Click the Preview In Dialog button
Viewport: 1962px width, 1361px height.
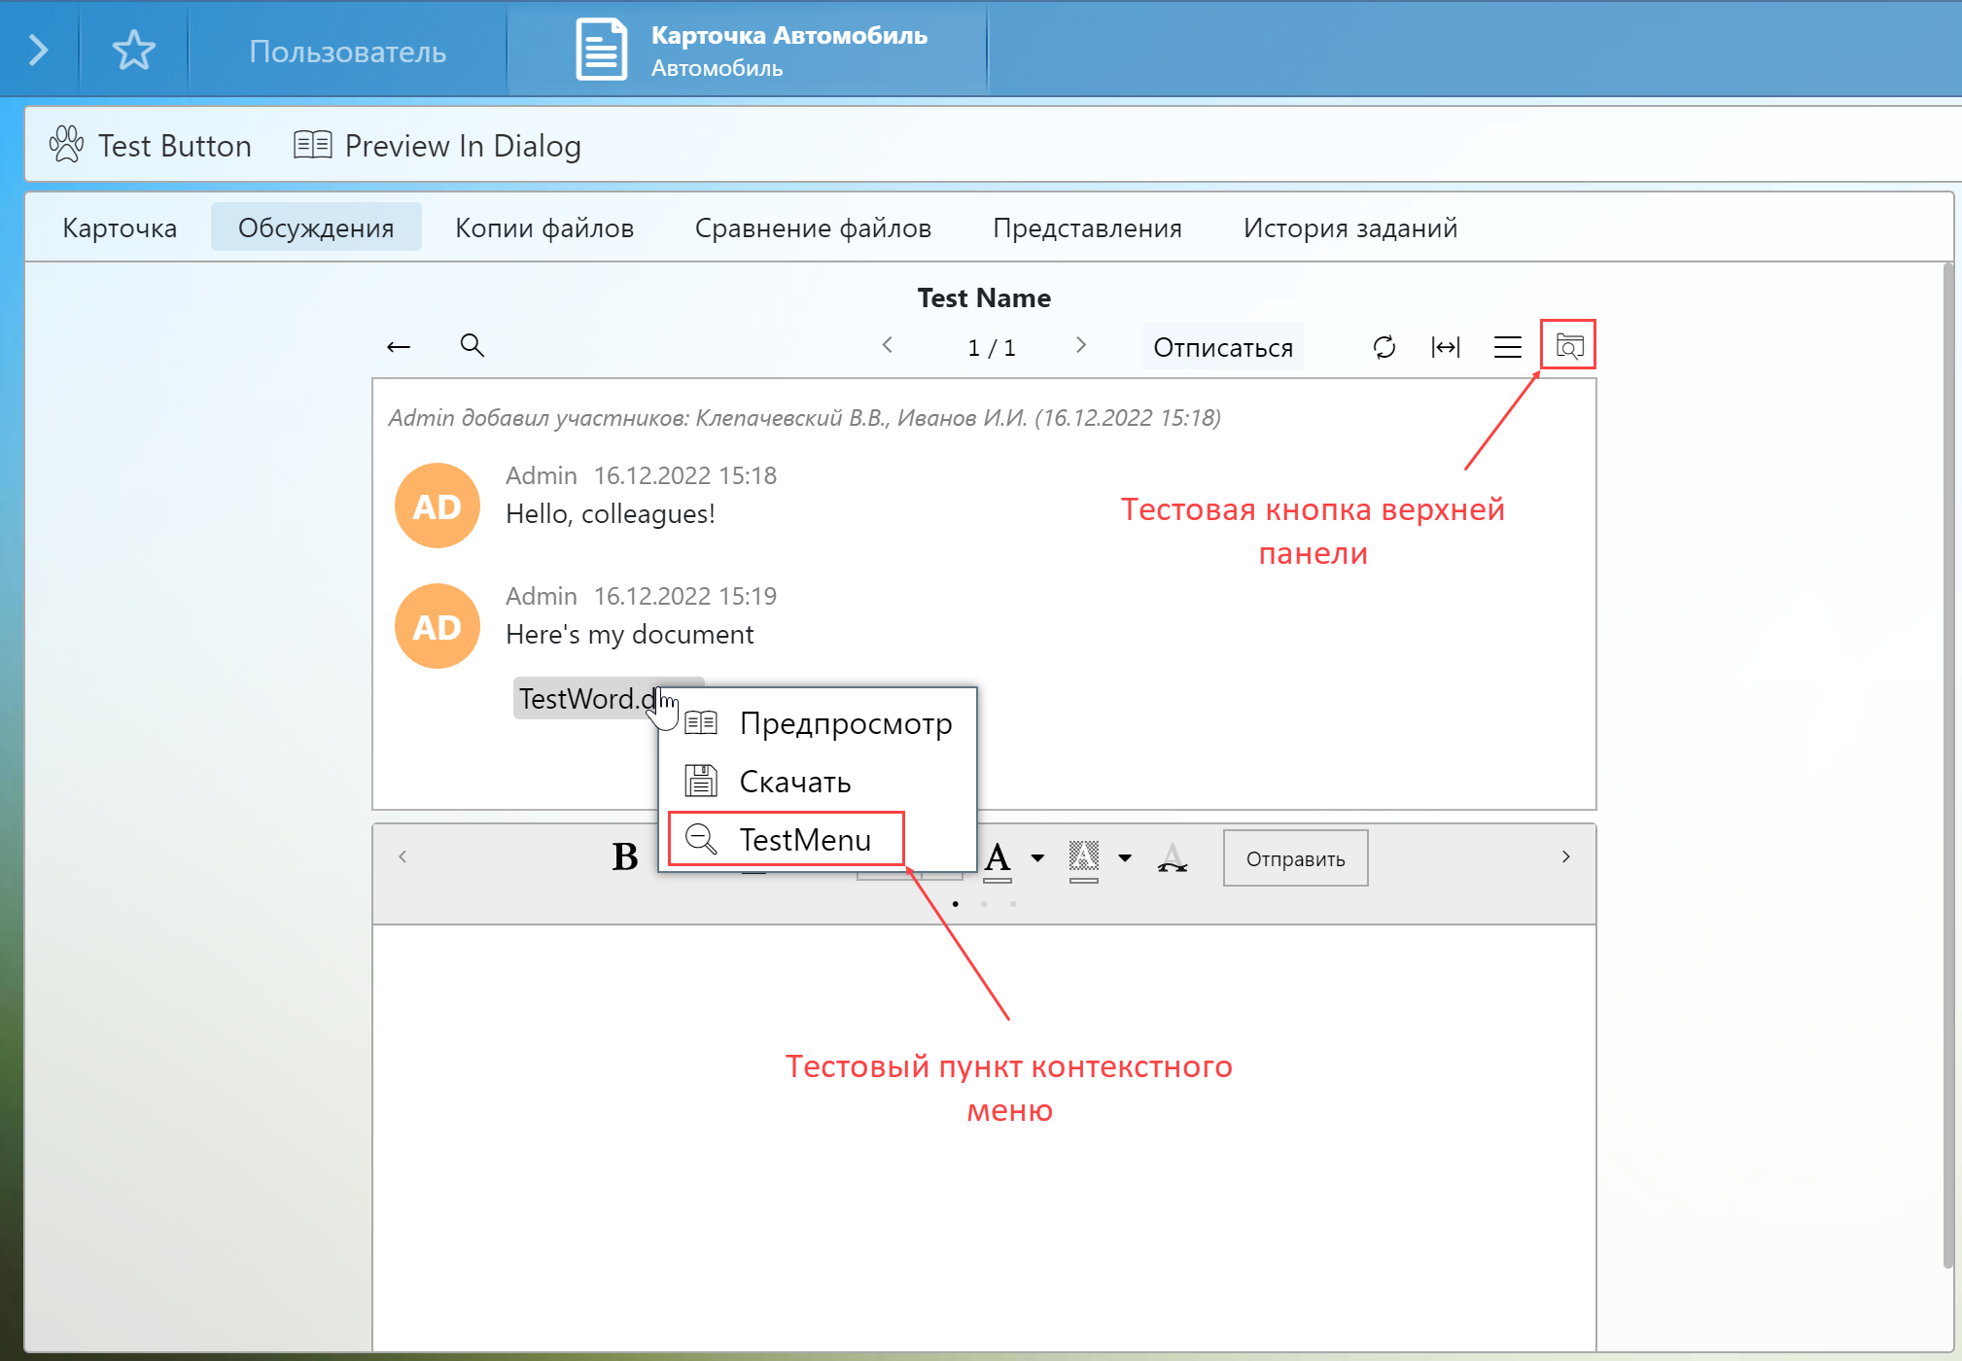coord(438,146)
